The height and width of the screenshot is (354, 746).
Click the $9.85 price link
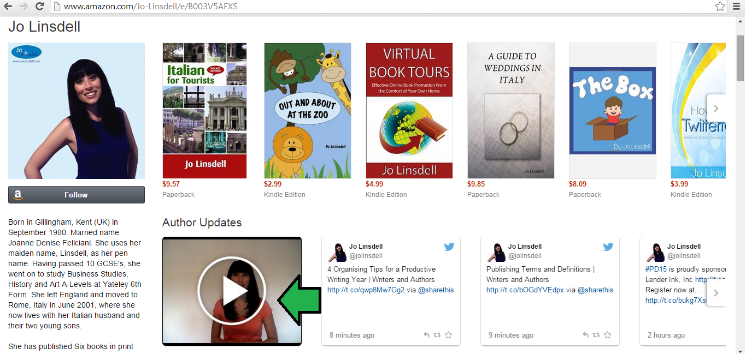click(x=476, y=184)
